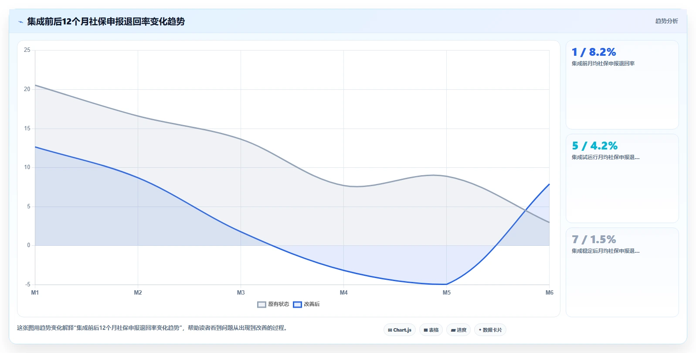Click the blue line's endpoint at M6
The image size is (696, 353).
click(549, 184)
